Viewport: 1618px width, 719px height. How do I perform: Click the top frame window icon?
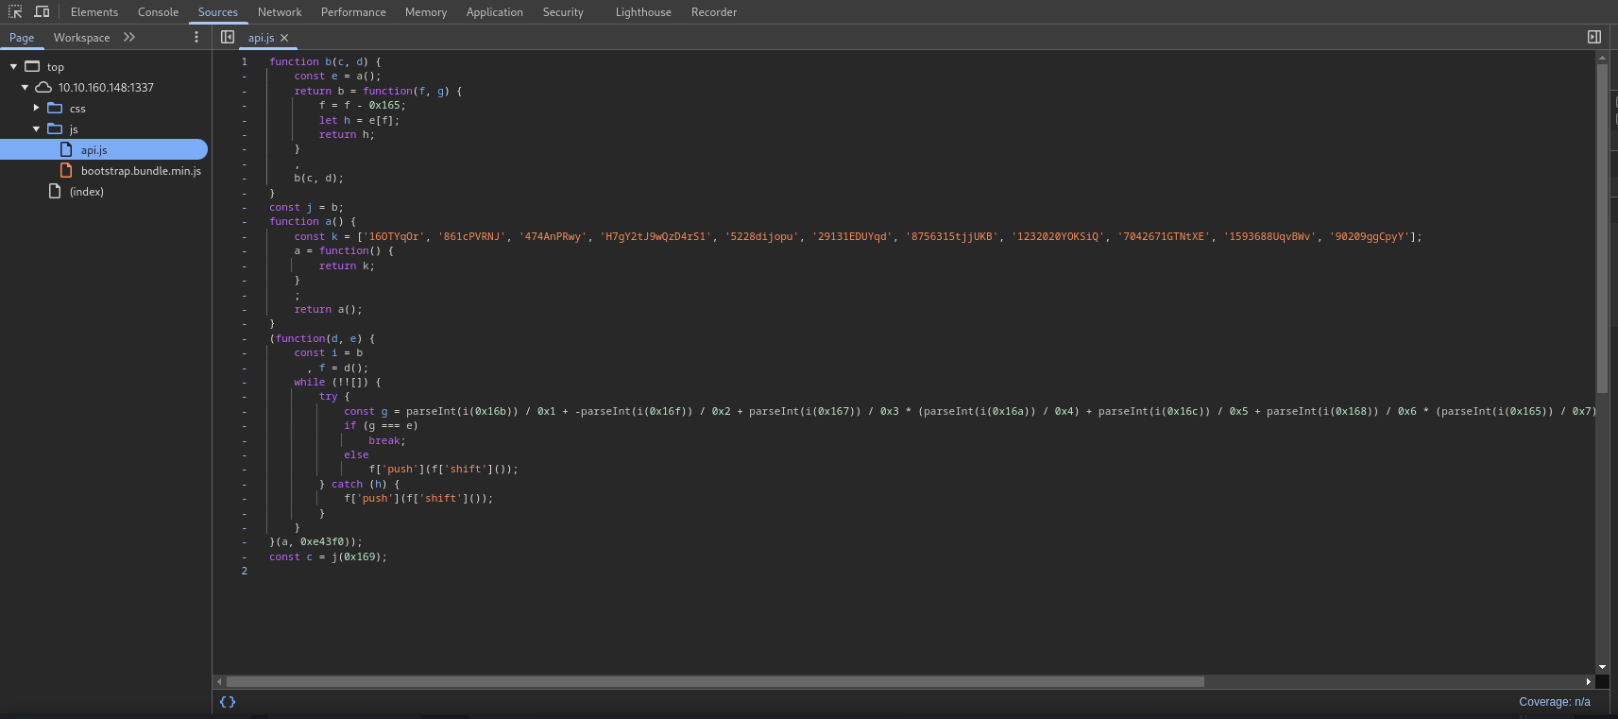32,66
